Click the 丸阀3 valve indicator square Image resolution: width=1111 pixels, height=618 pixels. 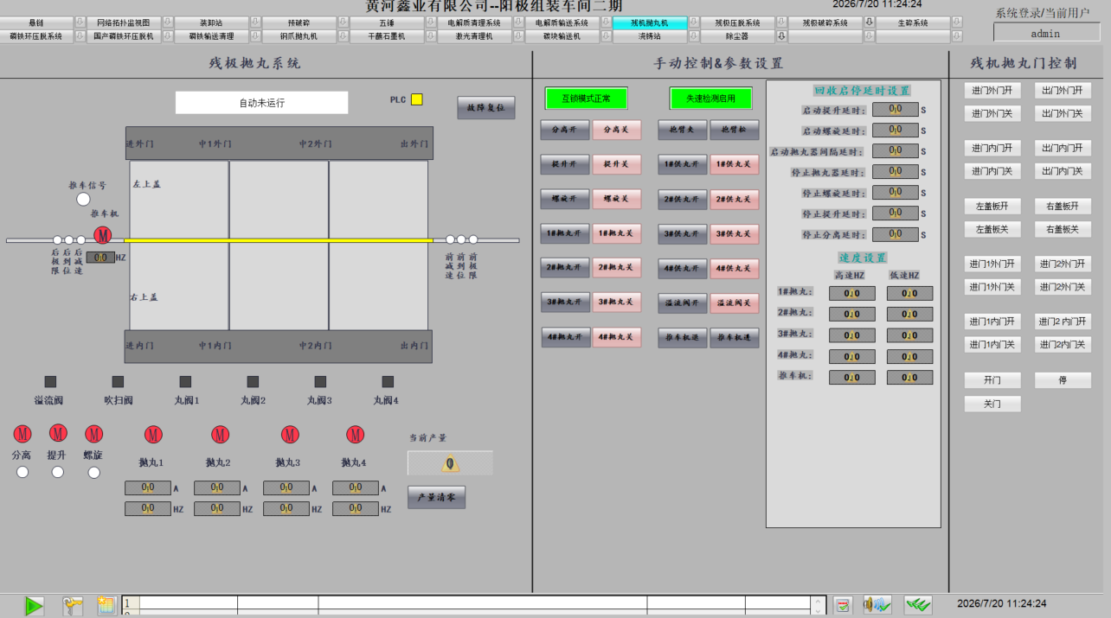pyautogui.click(x=320, y=381)
